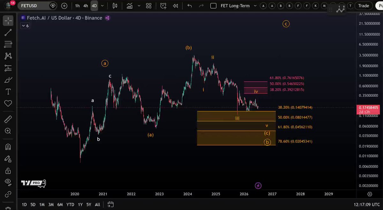Click the Trade button

(x=364, y=6)
